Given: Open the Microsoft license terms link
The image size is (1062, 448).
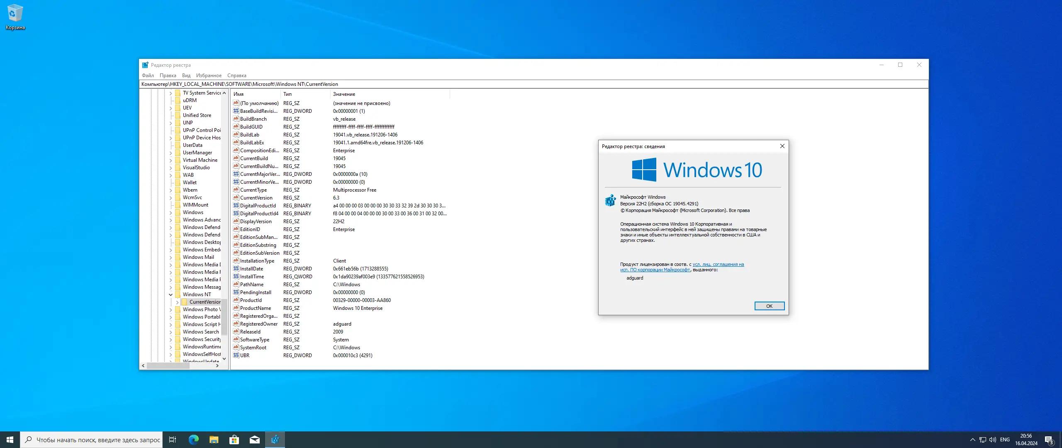Looking at the screenshot, I should click(x=718, y=264).
